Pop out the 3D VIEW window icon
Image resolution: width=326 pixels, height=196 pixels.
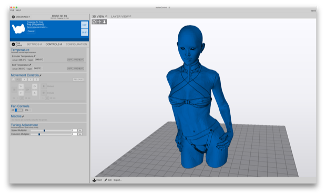click(106, 16)
